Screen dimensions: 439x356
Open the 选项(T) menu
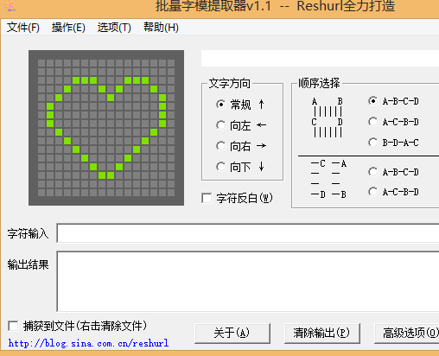114,28
